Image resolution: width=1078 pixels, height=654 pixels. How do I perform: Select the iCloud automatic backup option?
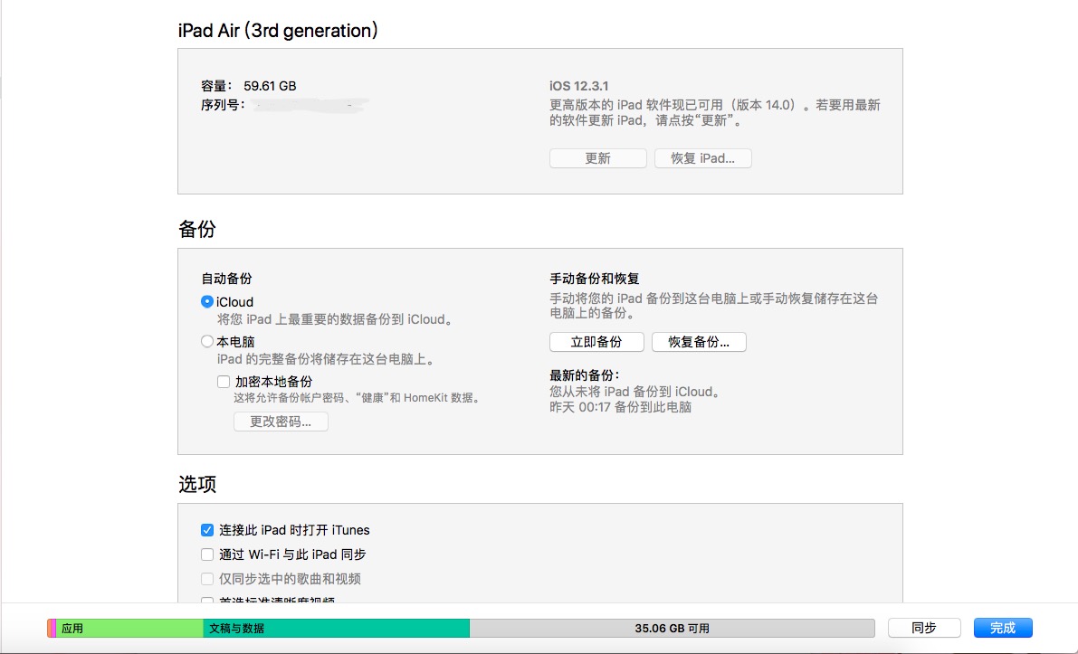point(207,302)
